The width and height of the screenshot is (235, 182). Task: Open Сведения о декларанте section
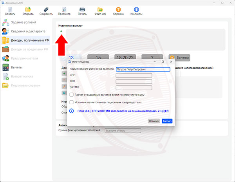tap(27, 31)
